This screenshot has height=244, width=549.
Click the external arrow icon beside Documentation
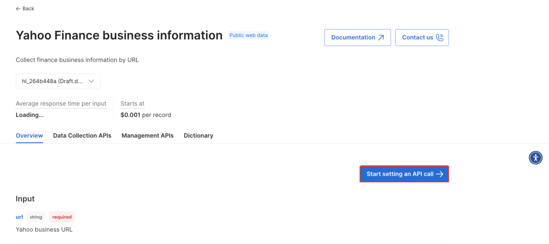381,38
